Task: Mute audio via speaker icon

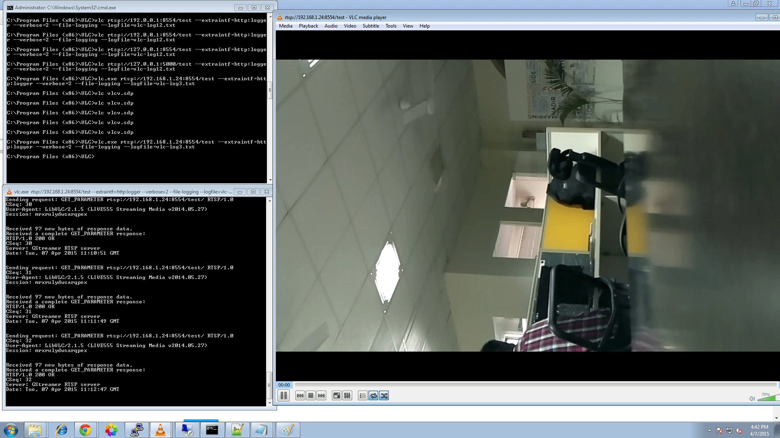Action: pos(752,399)
